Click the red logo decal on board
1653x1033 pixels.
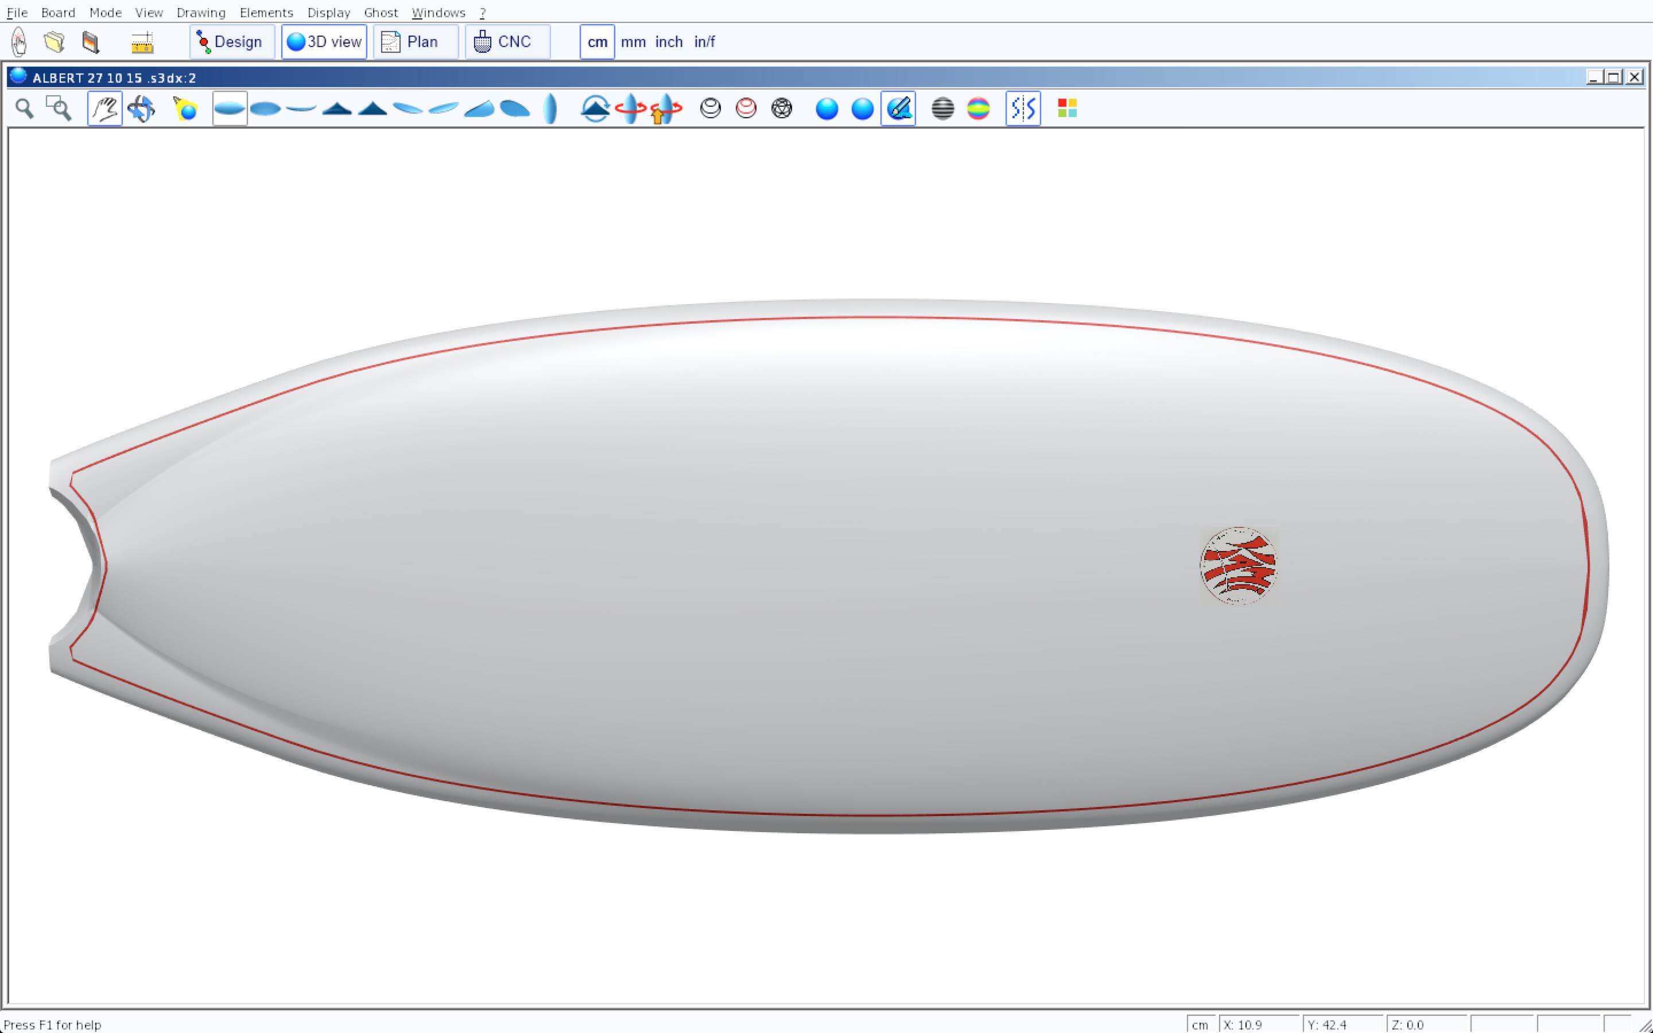pyautogui.click(x=1239, y=566)
